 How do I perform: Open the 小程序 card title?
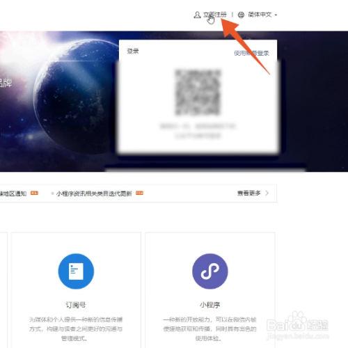210,305
